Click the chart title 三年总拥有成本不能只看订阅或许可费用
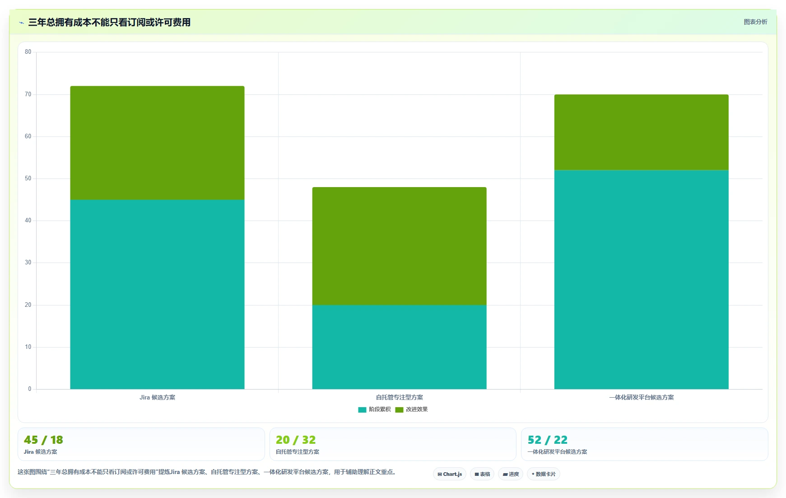The width and height of the screenshot is (786, 498). pyautogui.click(x=109, y=22)
